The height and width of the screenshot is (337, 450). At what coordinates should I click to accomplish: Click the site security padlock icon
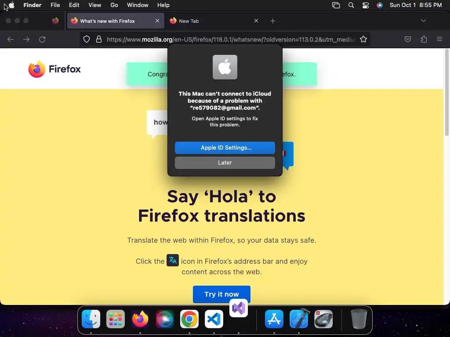[99, 39]
